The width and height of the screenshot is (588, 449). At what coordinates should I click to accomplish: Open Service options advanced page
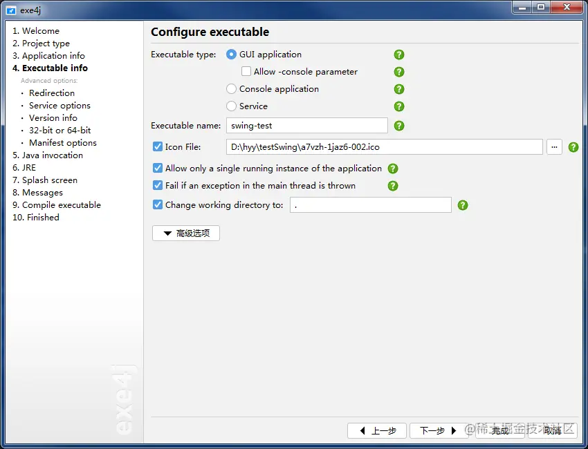[59, 106]
